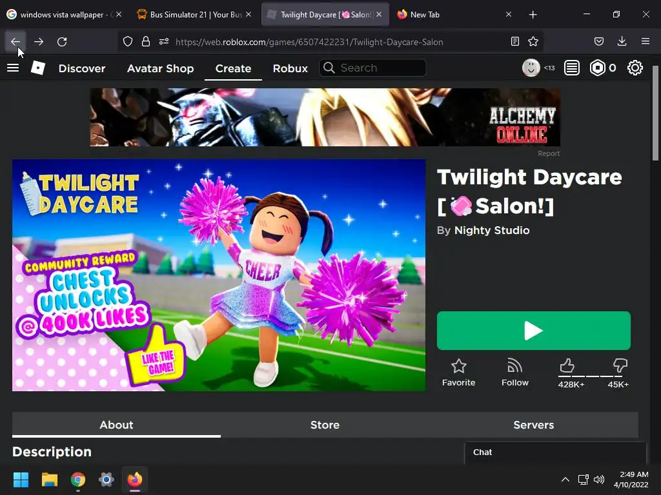Report the banner advertisement

click(549, 153)
